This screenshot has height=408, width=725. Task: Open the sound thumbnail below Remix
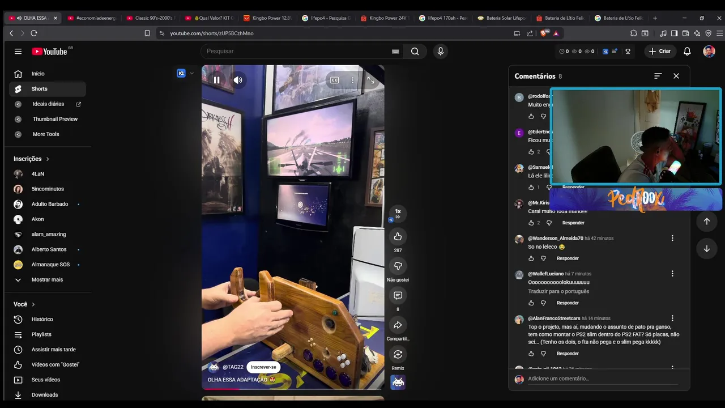398,382
